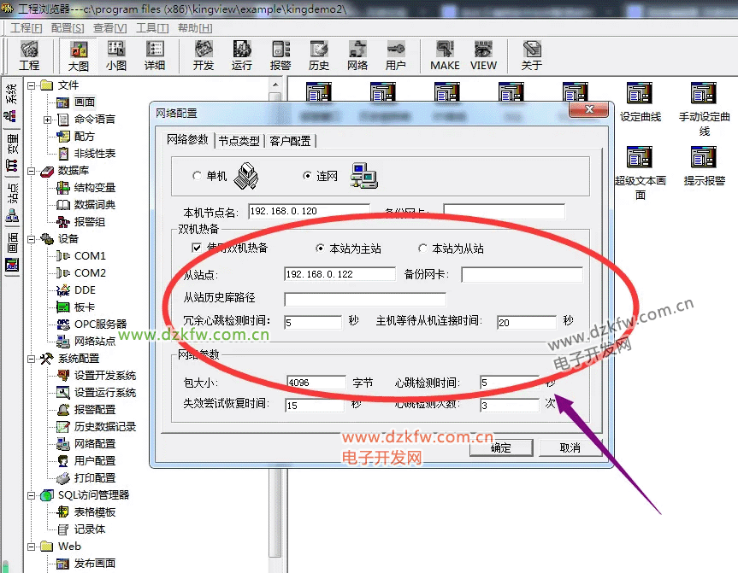Collapse the 数据库 tree node

coord(32,171)
